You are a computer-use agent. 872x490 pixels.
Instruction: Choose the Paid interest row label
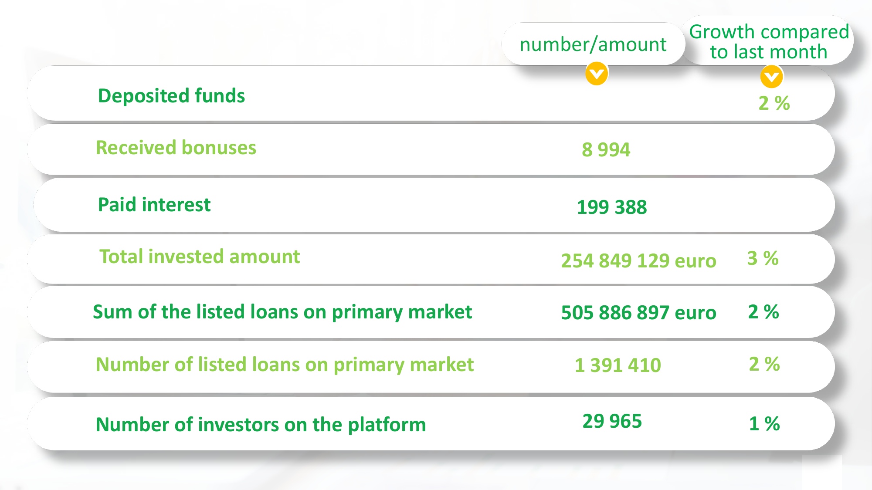coord(154,205)
